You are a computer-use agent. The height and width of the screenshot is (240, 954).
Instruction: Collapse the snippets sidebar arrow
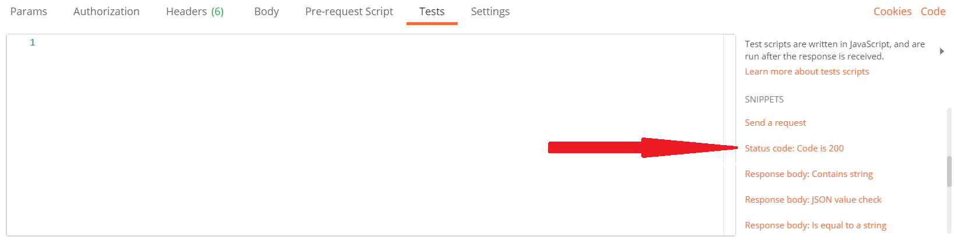942,51
